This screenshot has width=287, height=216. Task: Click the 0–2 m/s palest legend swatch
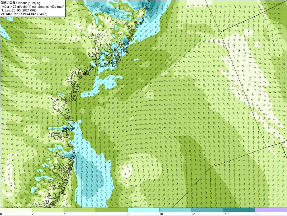[x=16, y=210]
